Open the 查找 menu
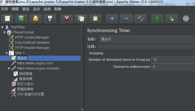The height and width of the screenshot is (111, 195). click(26, 9)
